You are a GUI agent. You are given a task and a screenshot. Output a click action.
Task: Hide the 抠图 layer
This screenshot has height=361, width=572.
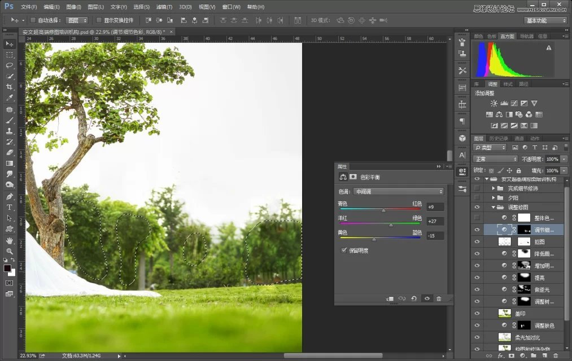(477, 241)
